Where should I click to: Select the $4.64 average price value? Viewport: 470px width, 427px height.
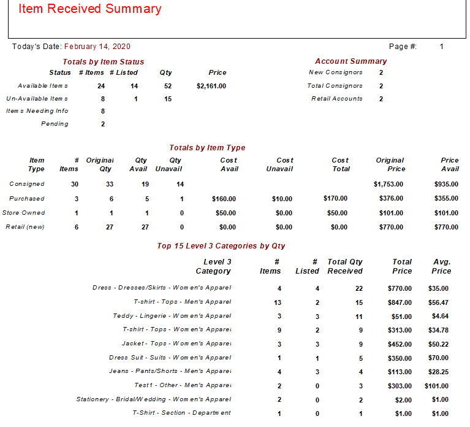pos(440,317)
